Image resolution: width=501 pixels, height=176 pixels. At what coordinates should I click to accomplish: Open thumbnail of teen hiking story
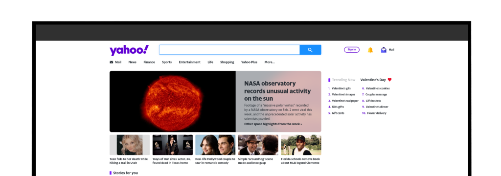129,145
